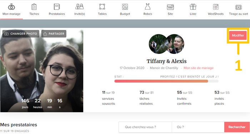Image resolution: width=250 pixels, height=134 pixels.
Task: Click the Robes menu label
Action: tap(147, 14)
